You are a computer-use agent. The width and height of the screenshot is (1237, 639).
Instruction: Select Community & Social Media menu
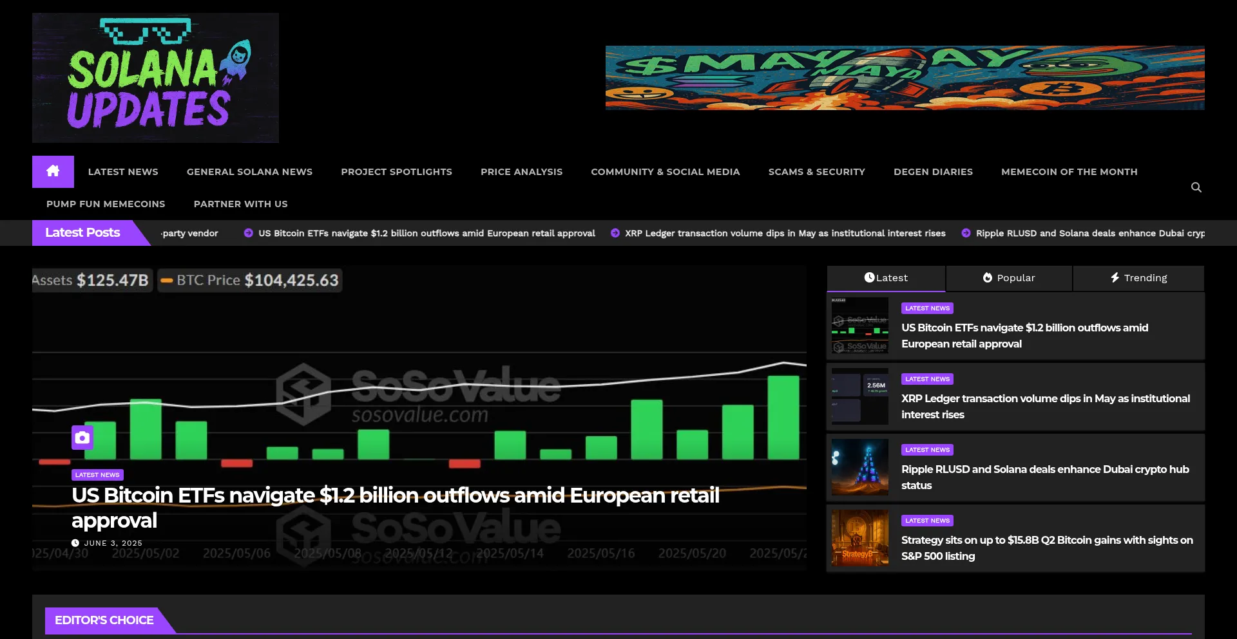pyautogui.click(x=665, y=172)
